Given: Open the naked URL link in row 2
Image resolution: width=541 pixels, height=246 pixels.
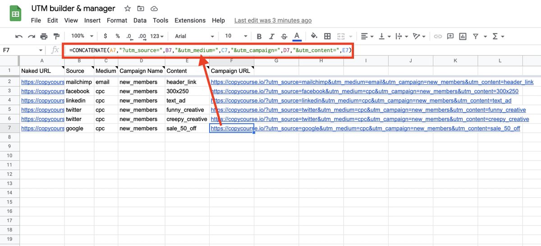Looking at the screenshot, I should pos(42,82).
